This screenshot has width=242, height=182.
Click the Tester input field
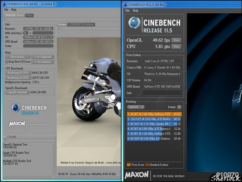(38, 46)
